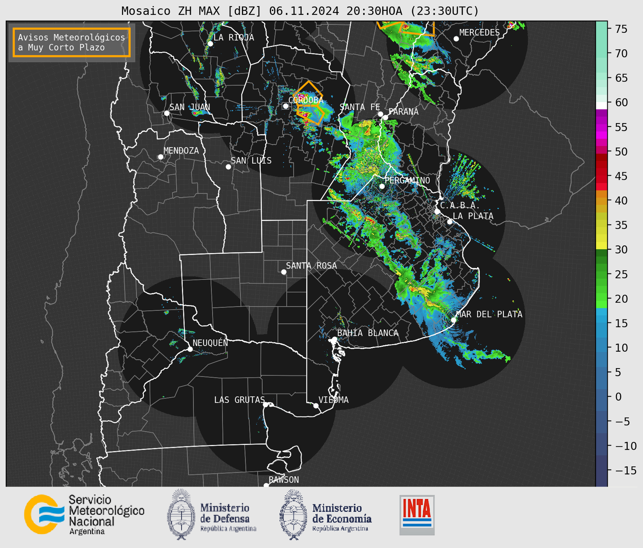
Task: Click the BAHÍA BLANCA city marker dot
Action: tap(334, 339)
